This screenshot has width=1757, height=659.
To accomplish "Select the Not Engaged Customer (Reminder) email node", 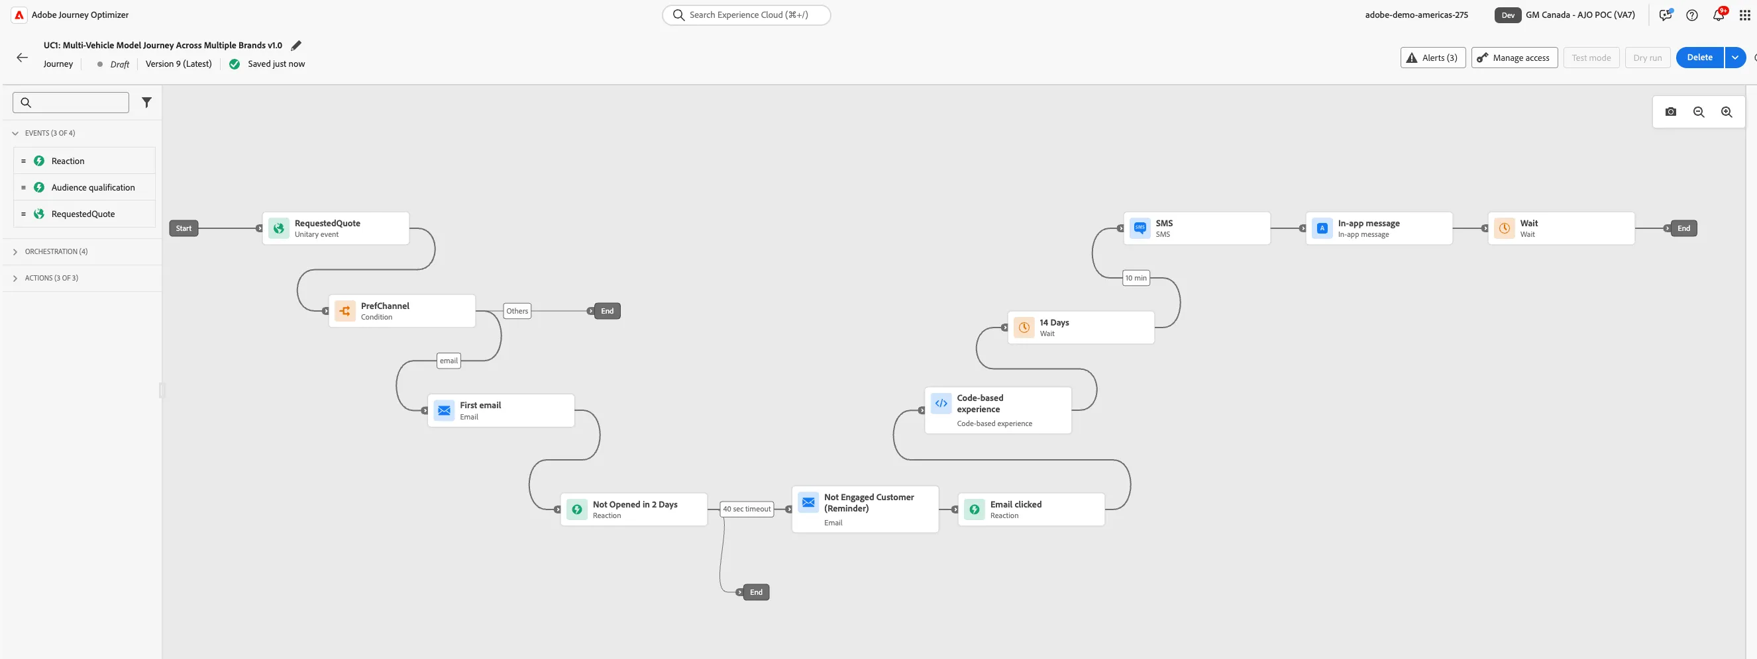I will [x=865, y=509].
